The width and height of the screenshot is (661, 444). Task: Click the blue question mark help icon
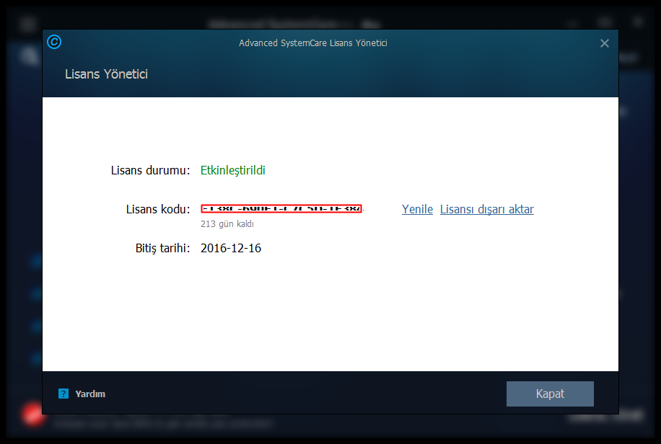pos(64,394)
